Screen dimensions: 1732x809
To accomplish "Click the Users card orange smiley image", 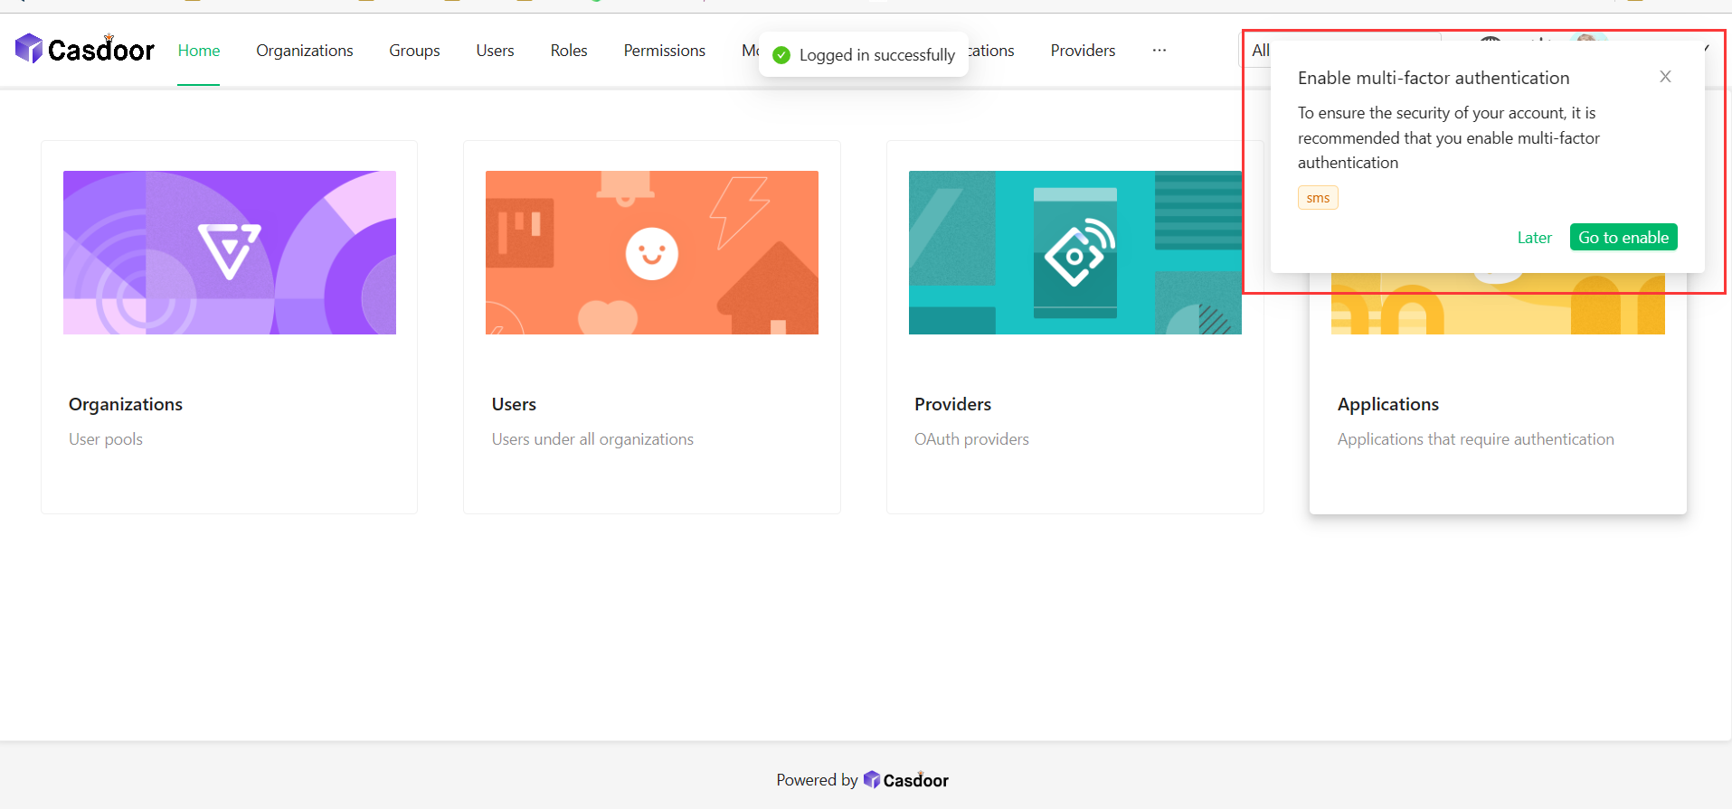I will [651, 252].
